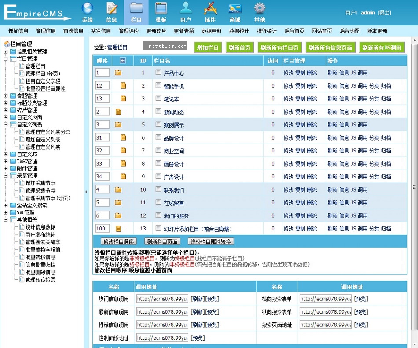418x348 pixels.
Task: Open the 插件 tools icon
Action: 210,8
